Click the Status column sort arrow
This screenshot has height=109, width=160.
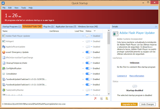pyautogui.click(x=94, y=31)
